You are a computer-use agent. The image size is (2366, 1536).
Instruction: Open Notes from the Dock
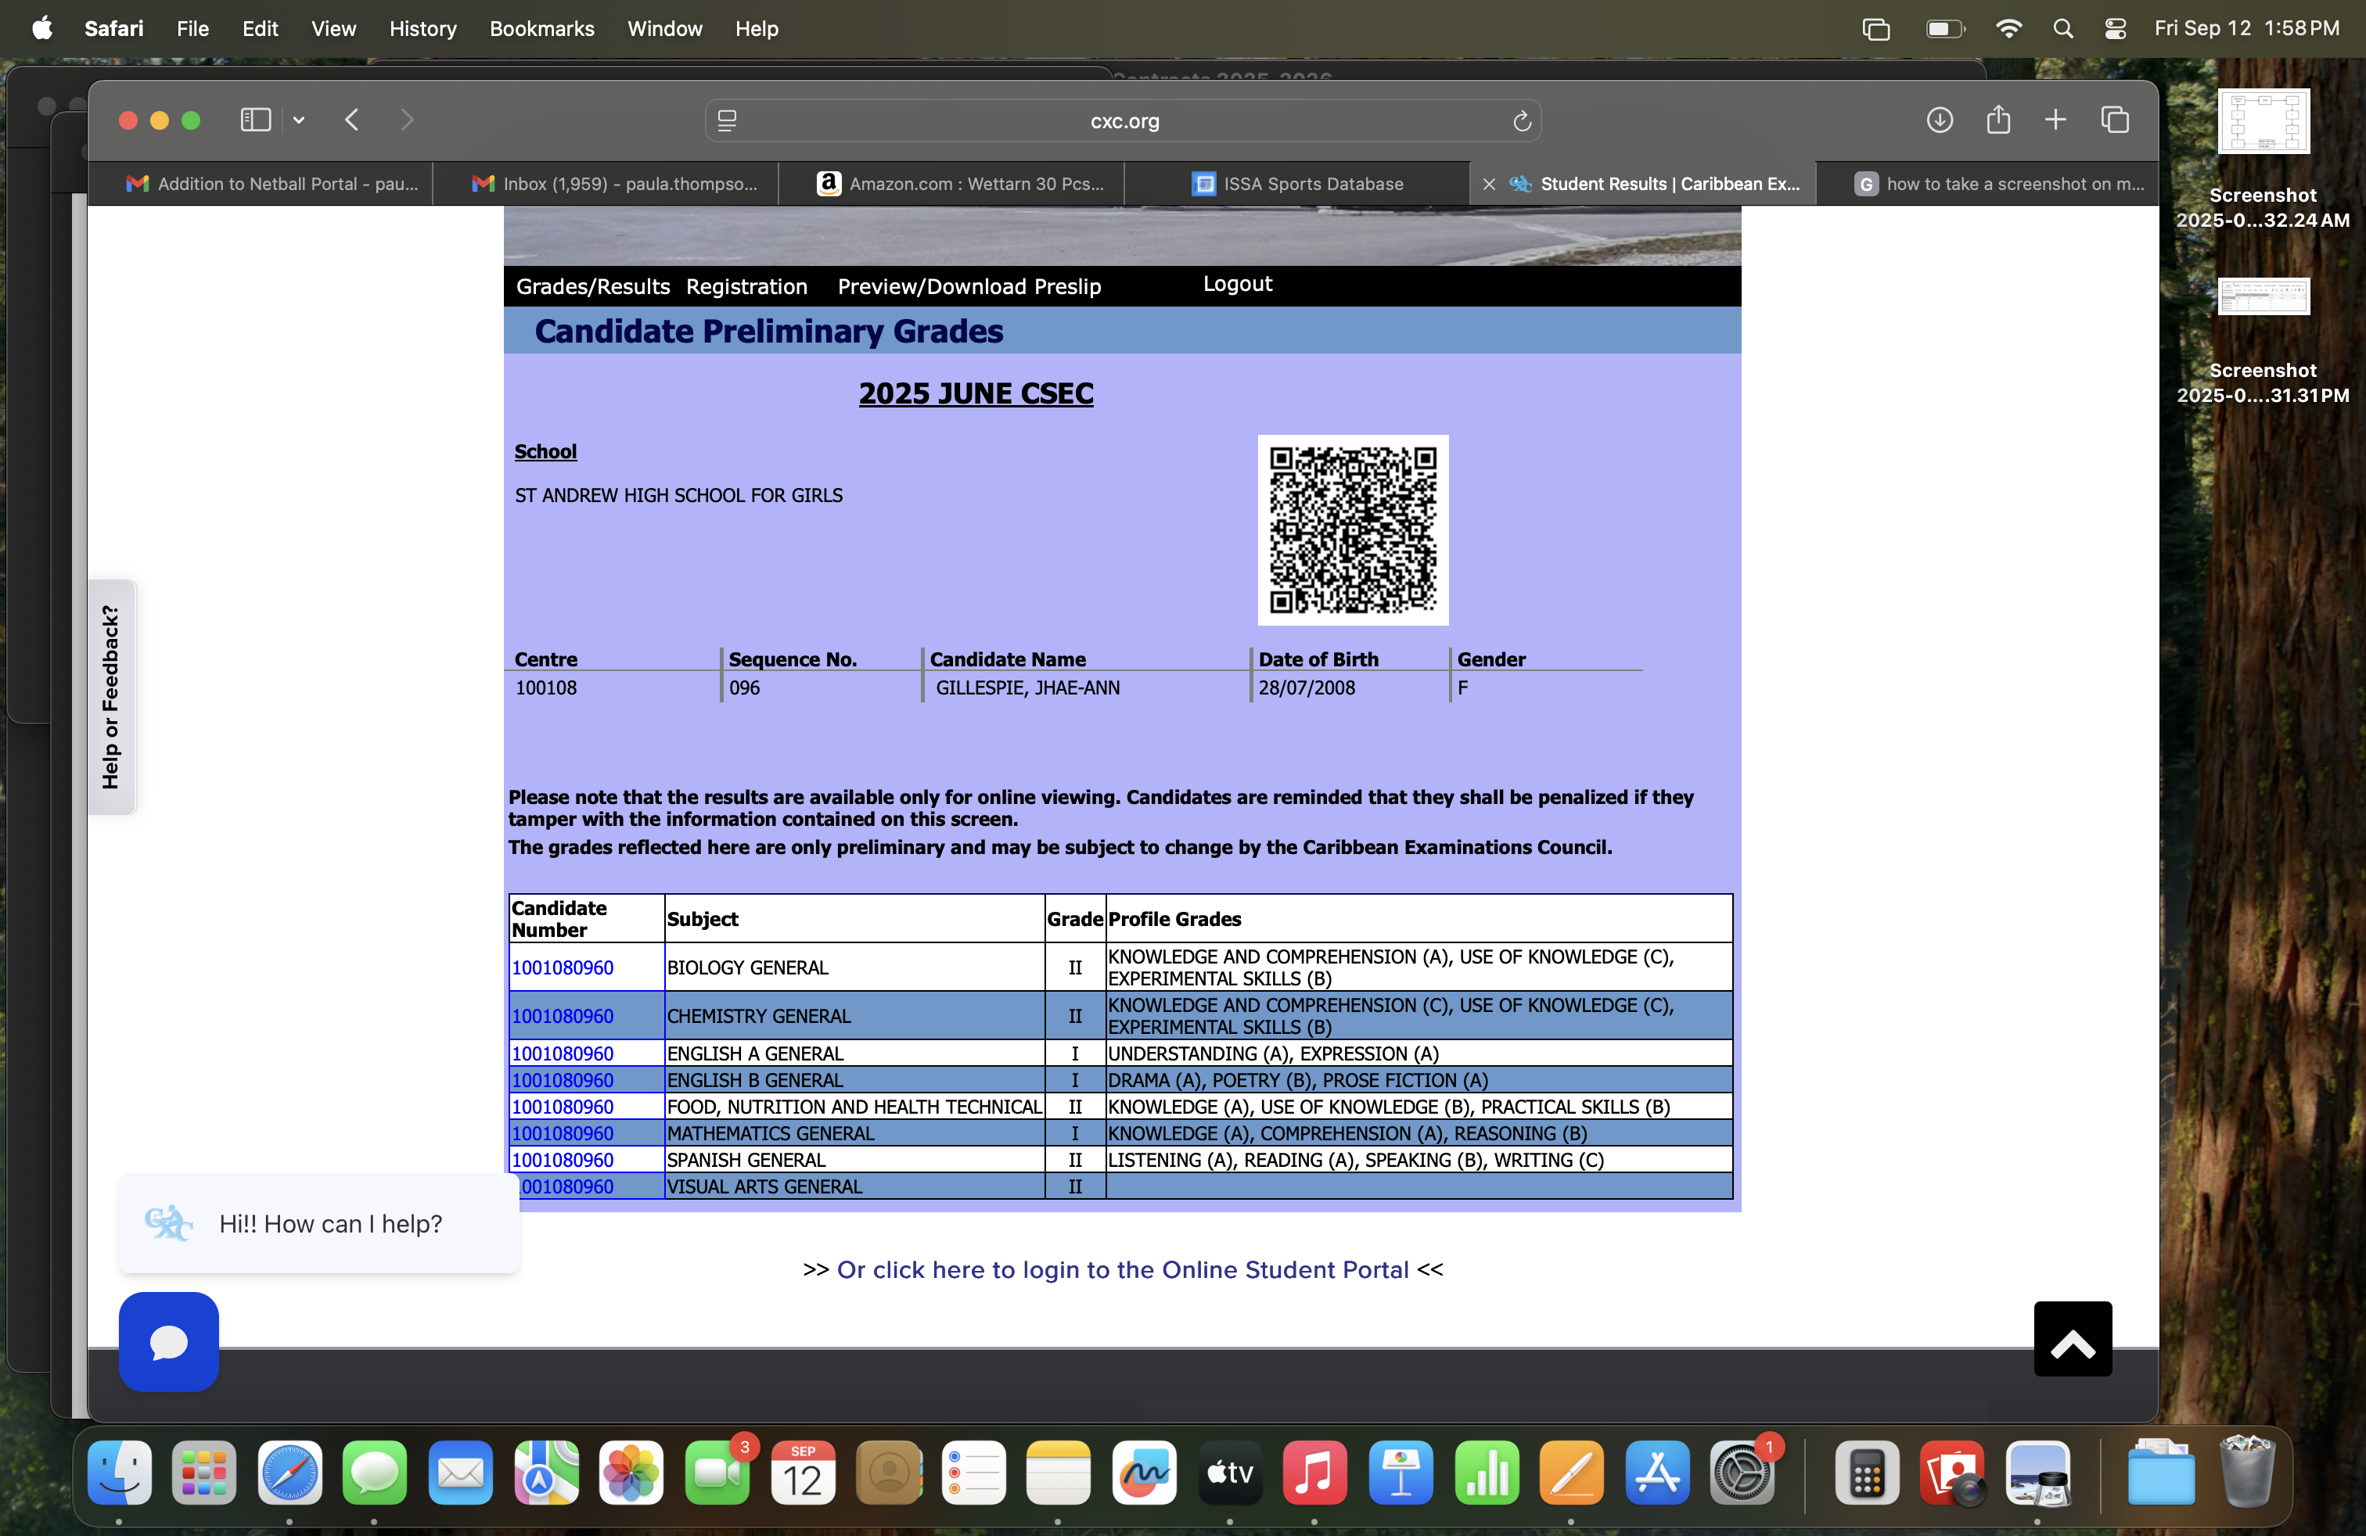click(x=1058, y=1473)
